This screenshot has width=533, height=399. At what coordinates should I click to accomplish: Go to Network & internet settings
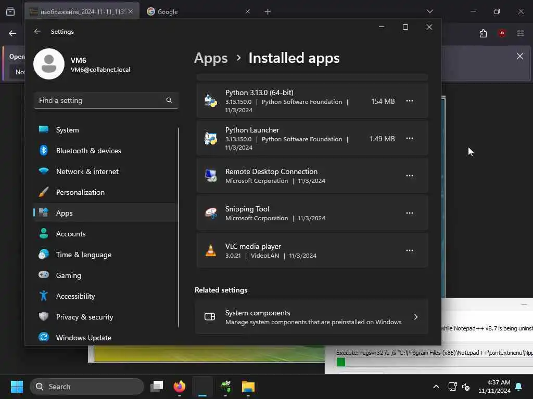[106, 171]
